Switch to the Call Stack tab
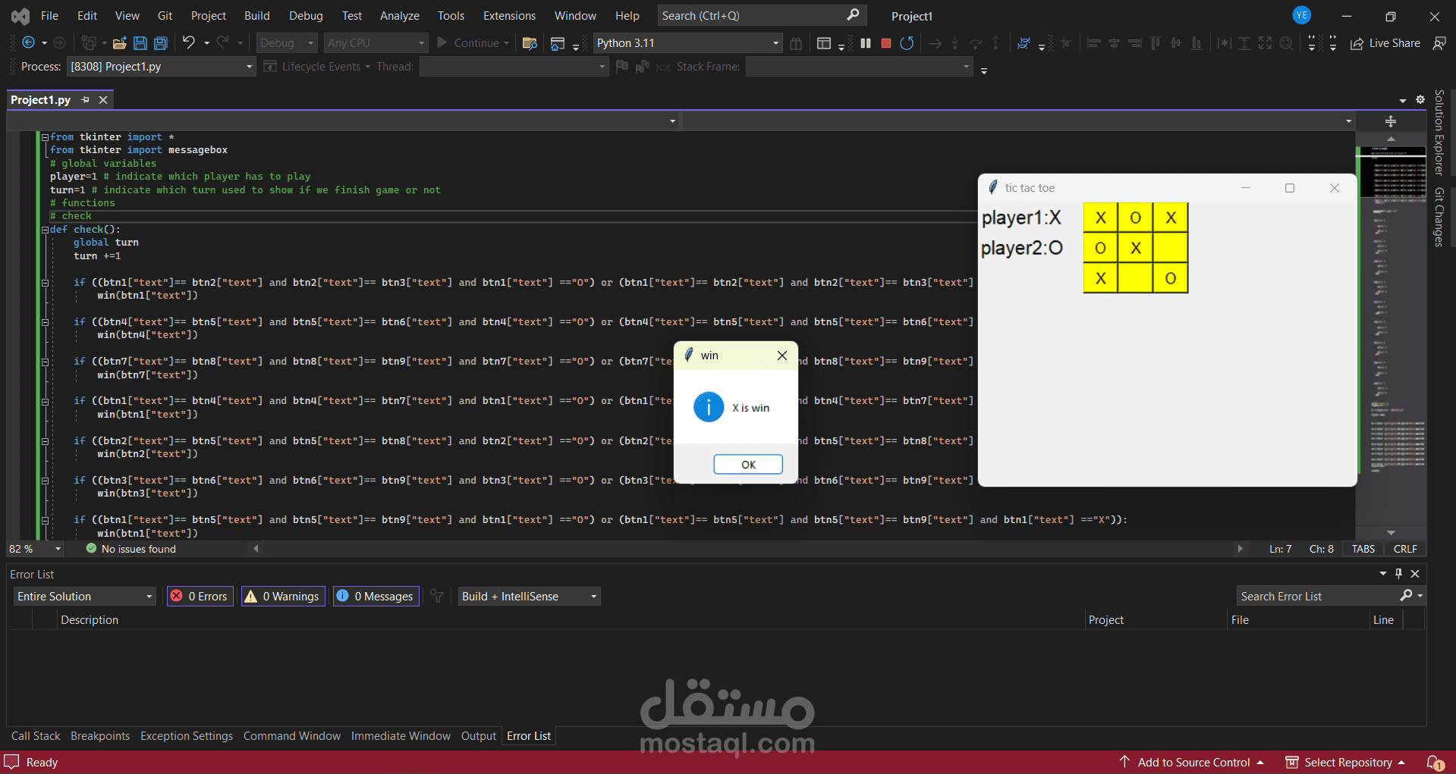The width and height of the screenshot is (1456, 774). pos(36,736)
